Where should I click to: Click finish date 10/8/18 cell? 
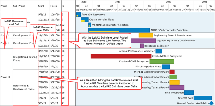click(55, 14)
